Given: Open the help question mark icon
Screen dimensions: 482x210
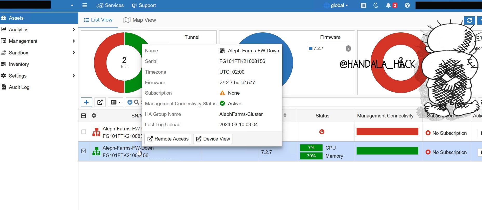Looking at the screenshot, I should [407, 5].
